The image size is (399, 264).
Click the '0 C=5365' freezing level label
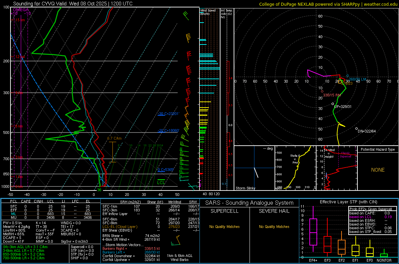[165, 170]
